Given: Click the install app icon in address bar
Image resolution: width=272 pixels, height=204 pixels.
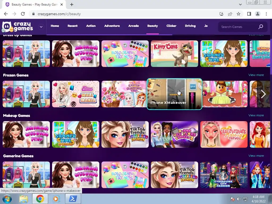Looking at the screenshot, I should (222, 14).
